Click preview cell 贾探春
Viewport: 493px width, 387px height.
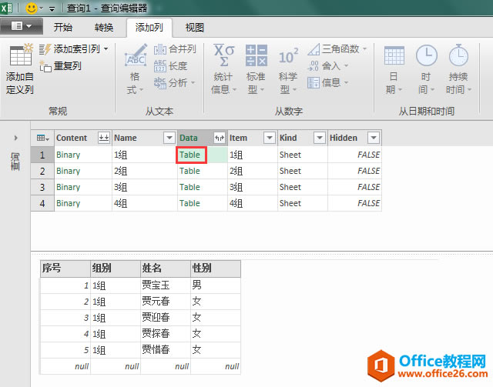(x=166, y=334)
